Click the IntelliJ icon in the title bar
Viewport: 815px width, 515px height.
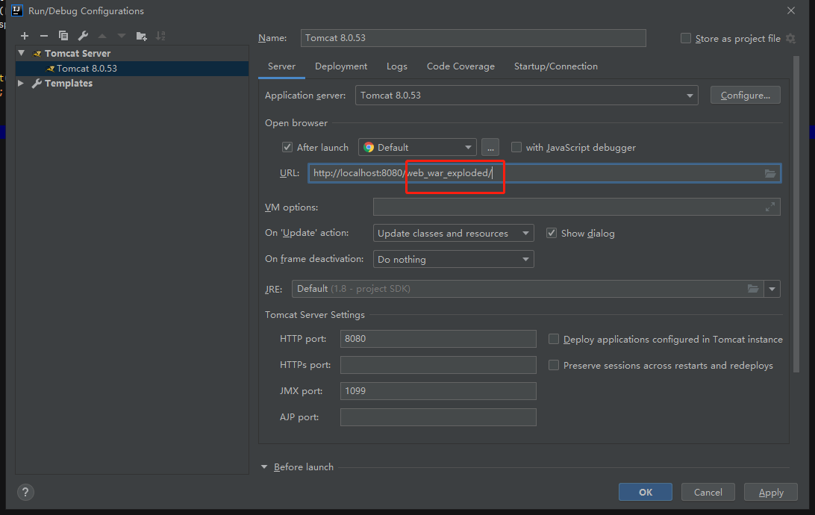(x=16, y=10)
